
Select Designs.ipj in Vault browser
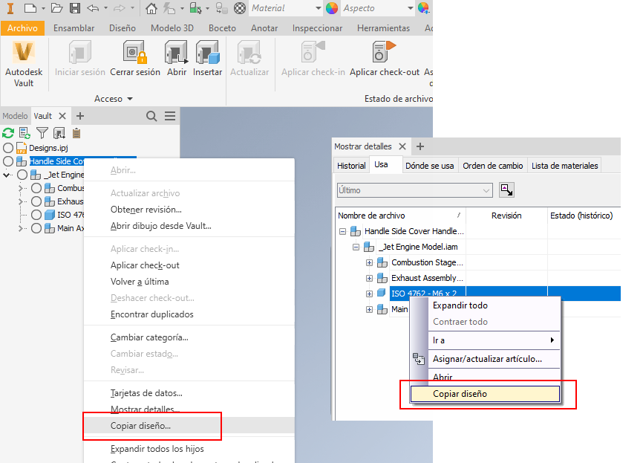pos(48,148)
